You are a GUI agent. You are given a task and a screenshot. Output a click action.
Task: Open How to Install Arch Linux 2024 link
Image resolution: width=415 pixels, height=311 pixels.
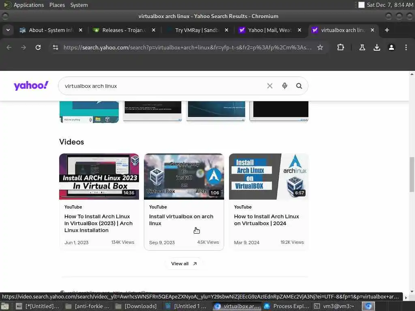coord(266,220)
